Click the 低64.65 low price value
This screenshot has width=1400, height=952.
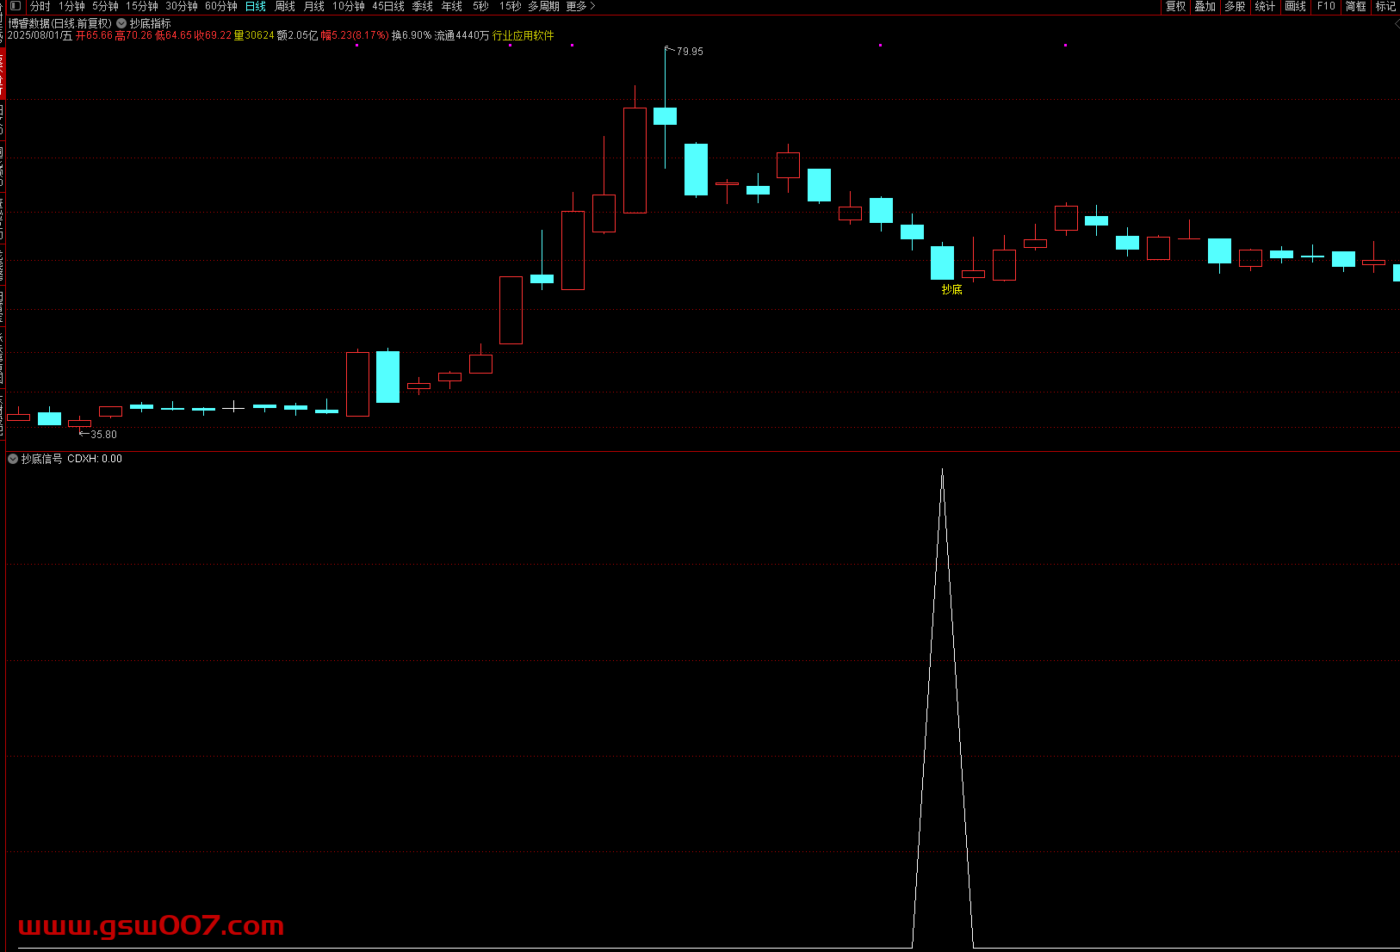173,35
